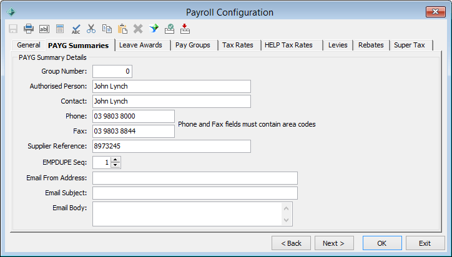
Task: Switch to the General tab
Action: (28, 45)
